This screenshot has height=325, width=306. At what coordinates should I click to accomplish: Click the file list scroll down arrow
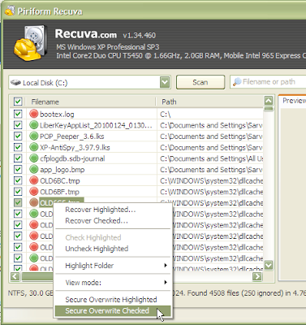269,265
